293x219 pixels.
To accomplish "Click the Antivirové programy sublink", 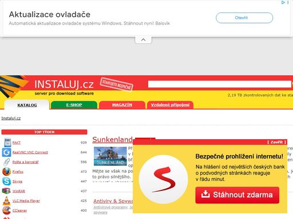I will point(110,207).
